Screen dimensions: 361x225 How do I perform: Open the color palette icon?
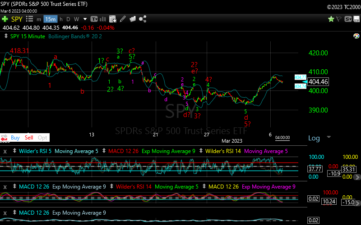(x=356, y=36)
